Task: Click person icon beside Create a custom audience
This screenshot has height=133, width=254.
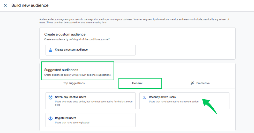Action: (50, 50)
